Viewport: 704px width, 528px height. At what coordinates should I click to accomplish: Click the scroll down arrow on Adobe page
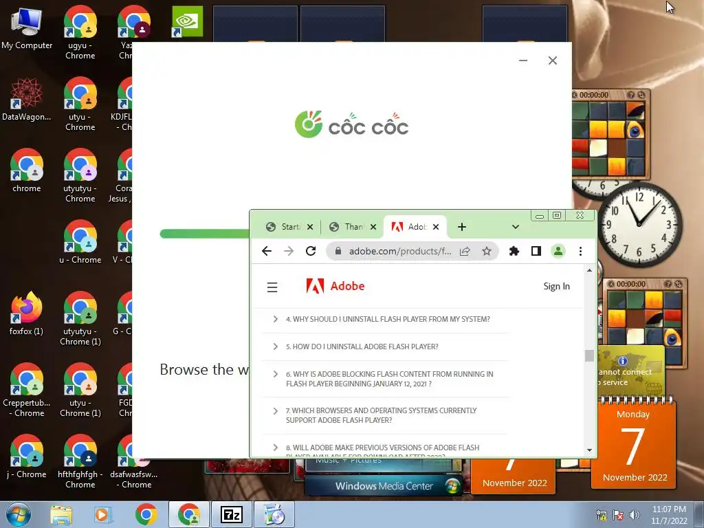coord(589,450)
